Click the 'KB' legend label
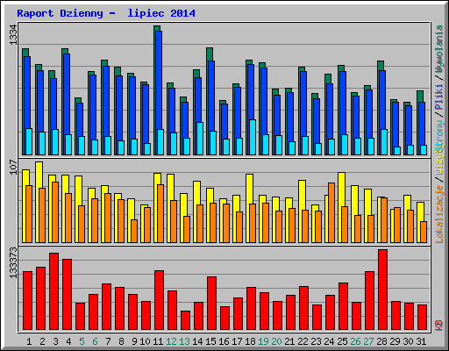The width and height of the screenshot is (449, 351). [x=439, y=326]
